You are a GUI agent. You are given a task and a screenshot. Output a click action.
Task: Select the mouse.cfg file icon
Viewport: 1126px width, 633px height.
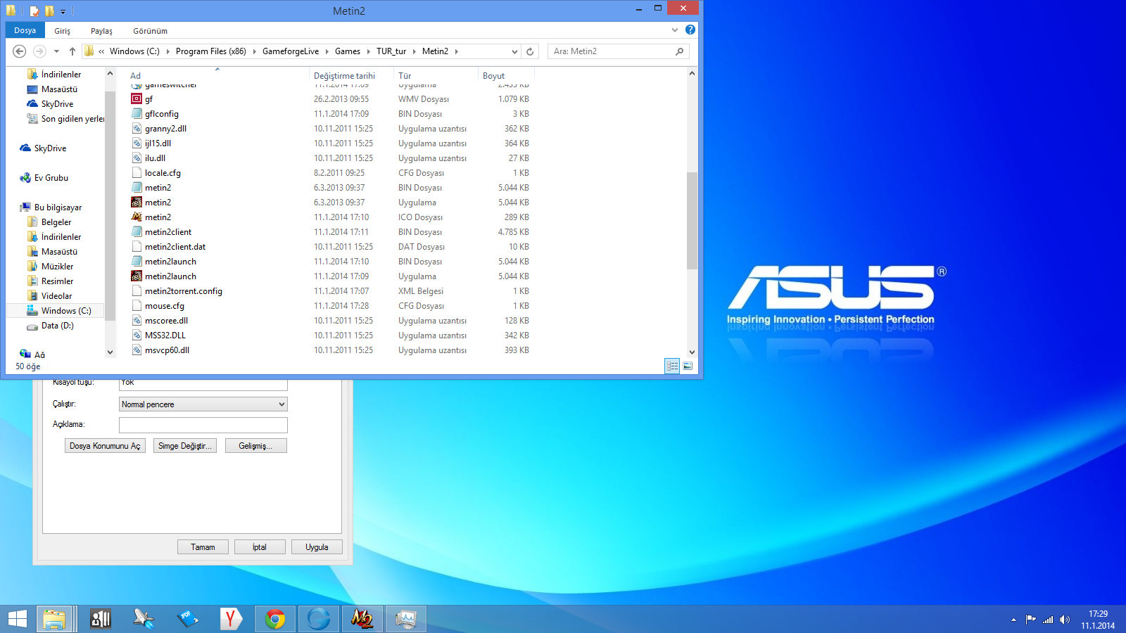[137, 306]
